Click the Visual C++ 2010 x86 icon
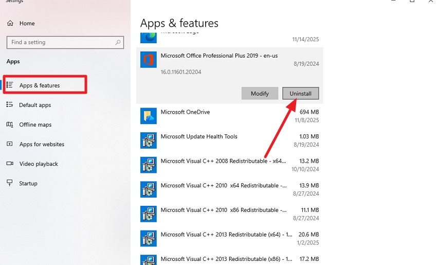Viewport: 437px width, 265px height. [148, 214]
